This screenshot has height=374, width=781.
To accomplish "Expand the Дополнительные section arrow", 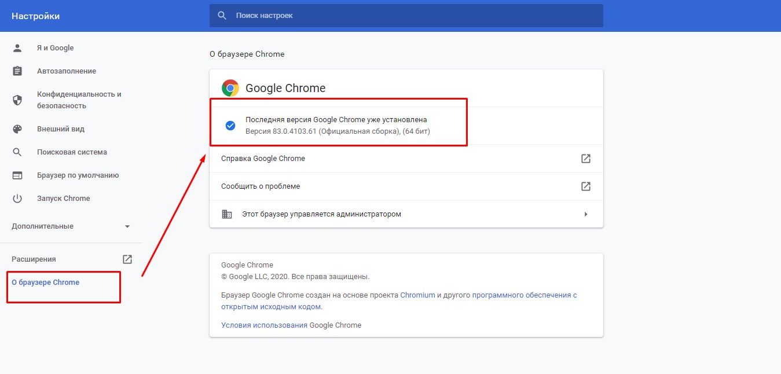I will tap(127, 226).
